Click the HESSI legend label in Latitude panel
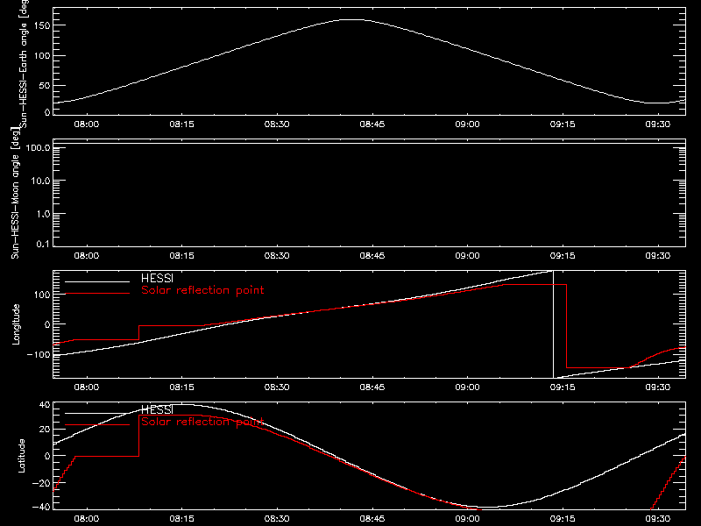Viewport: 701px width, 526px height. (x=157, y=409)
